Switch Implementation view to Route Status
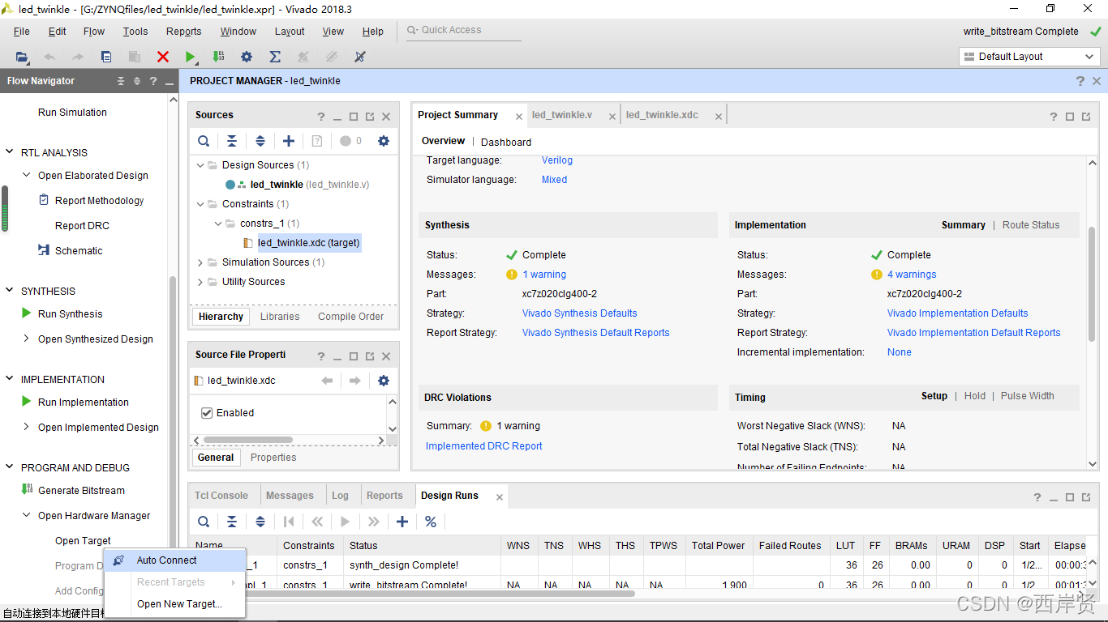The image size is (1108, 622). [x=1031, y=225]
